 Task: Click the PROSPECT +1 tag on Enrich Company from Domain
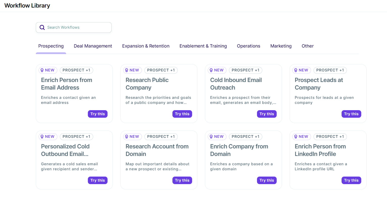246,137
